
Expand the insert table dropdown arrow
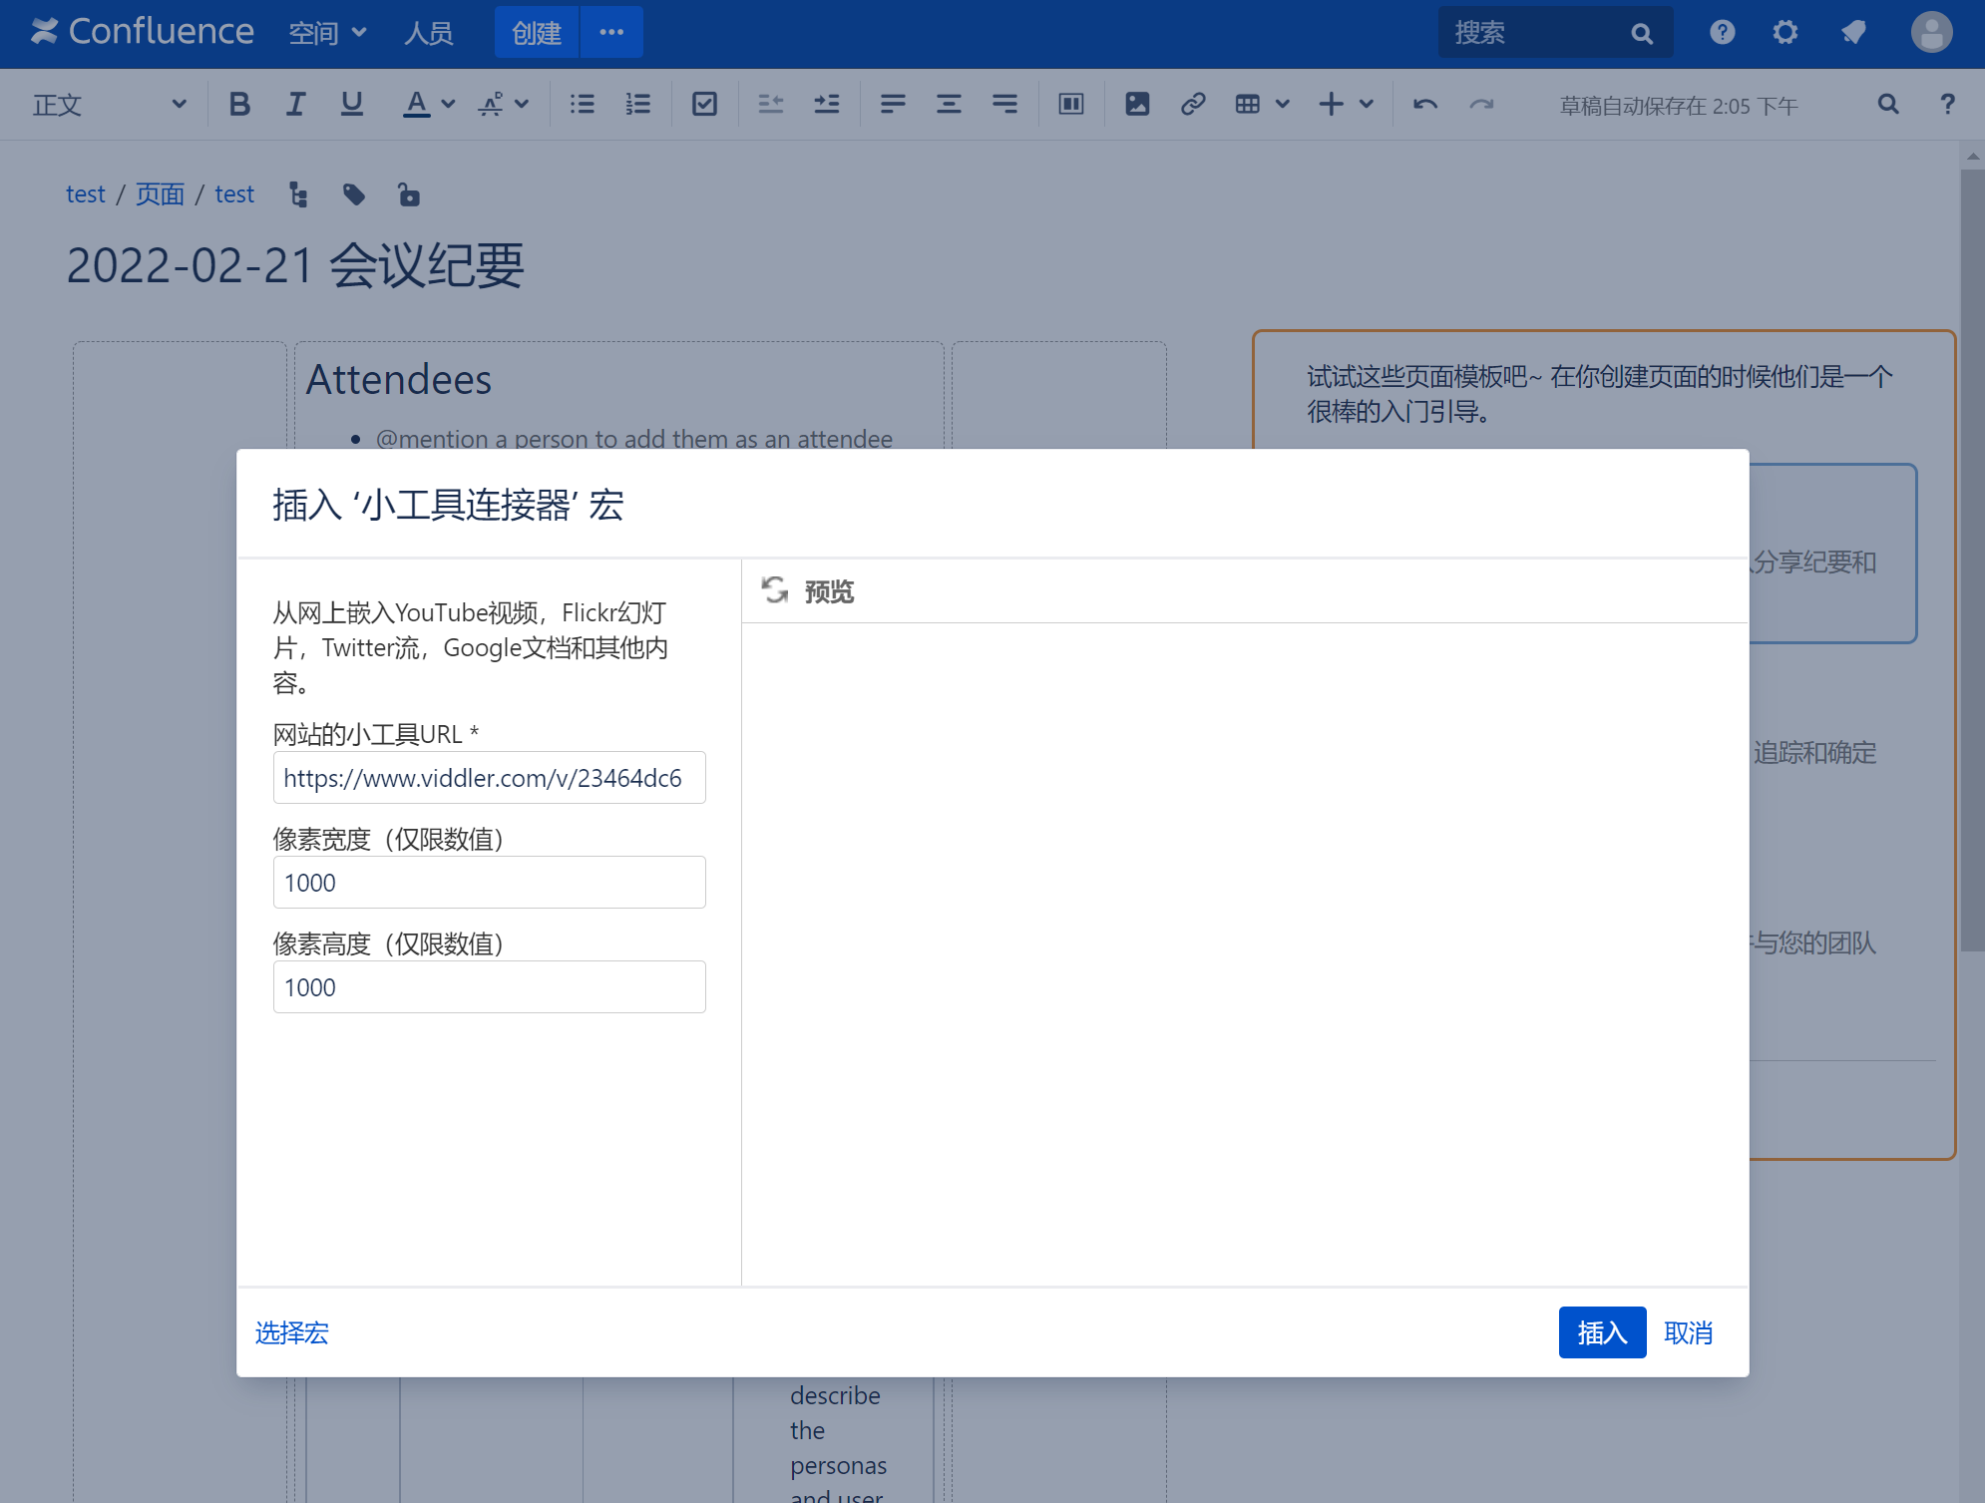click(1283, 104)
